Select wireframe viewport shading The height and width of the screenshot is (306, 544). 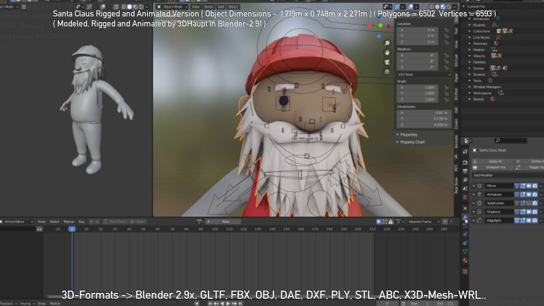pos(431,7)
